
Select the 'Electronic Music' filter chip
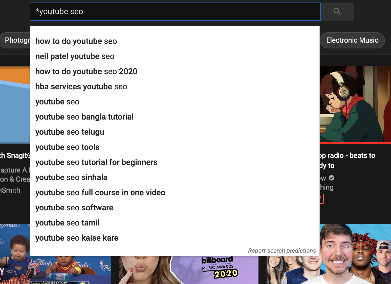[x=352, y=40]
